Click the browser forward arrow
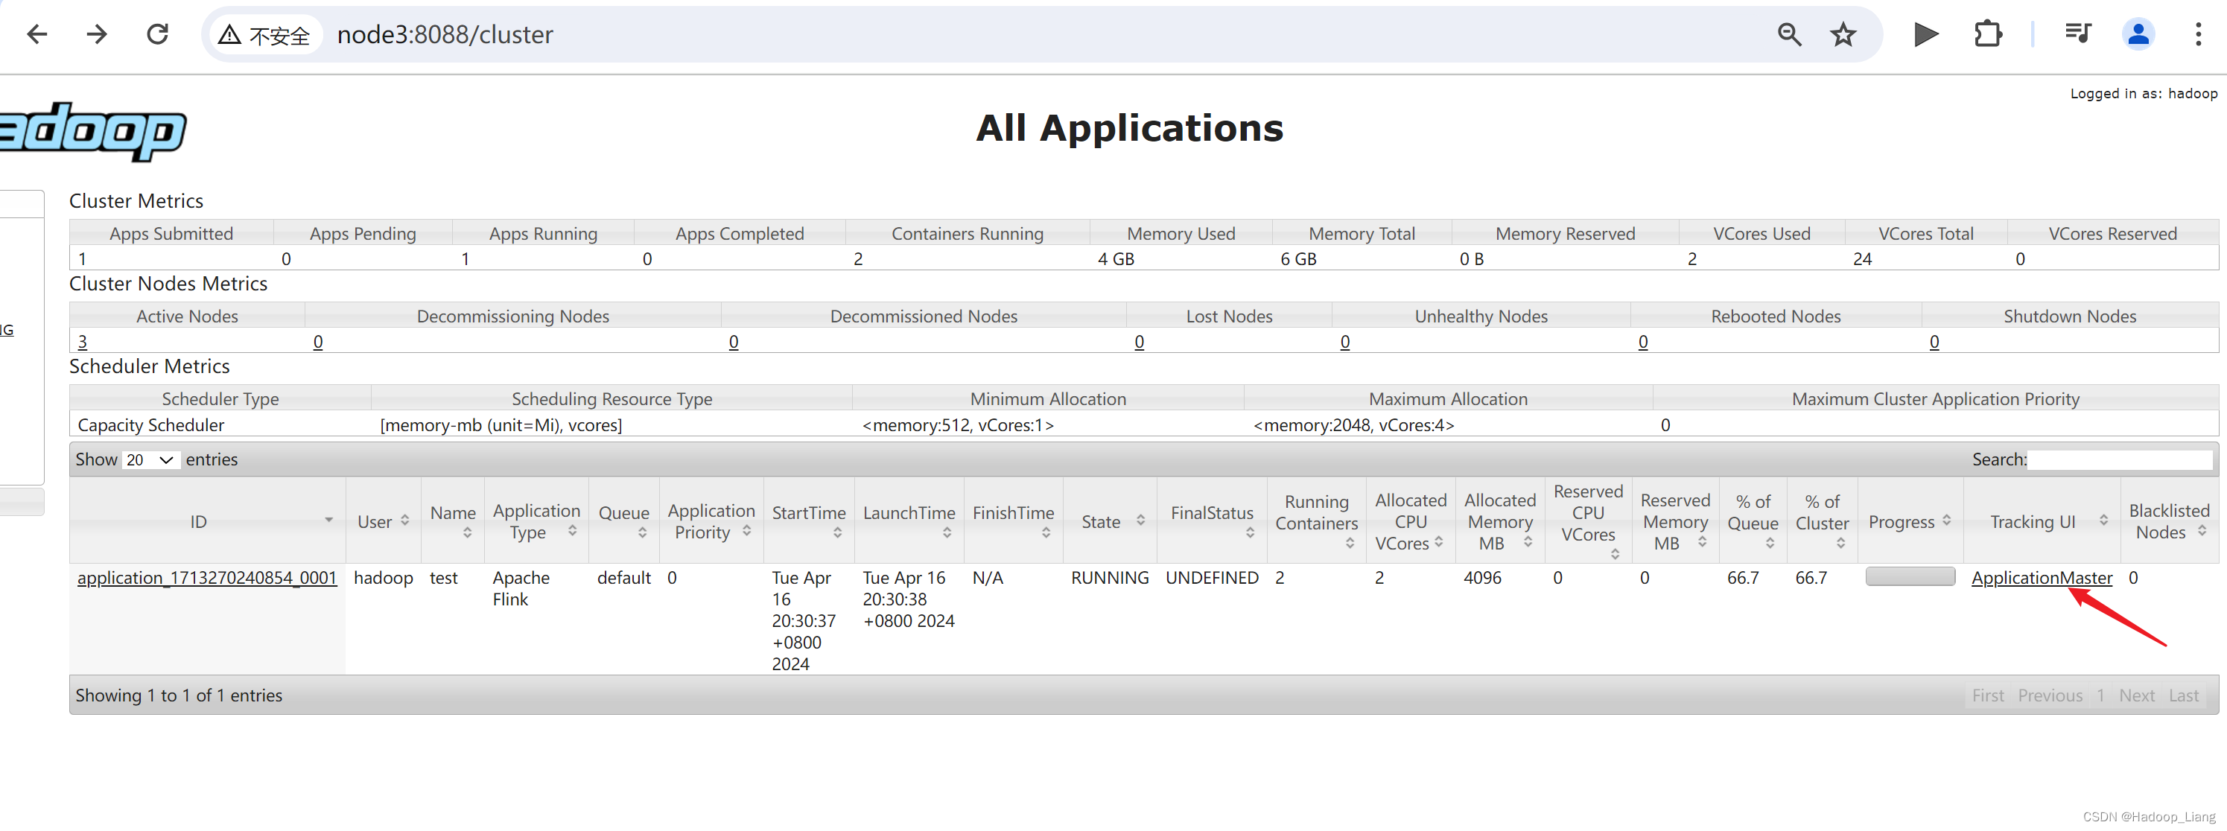Image resolution: width=2227 pixels, height=831 pixels. coord(97,34)
